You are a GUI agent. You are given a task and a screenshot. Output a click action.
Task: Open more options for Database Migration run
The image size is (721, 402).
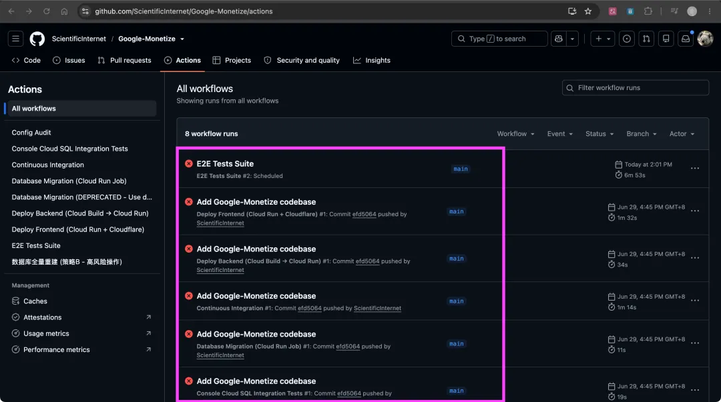[x=695, y=343]
